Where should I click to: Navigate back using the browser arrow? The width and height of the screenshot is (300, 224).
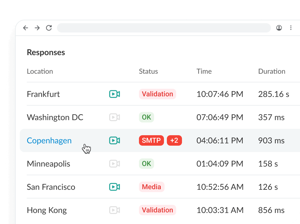(26, 28)
